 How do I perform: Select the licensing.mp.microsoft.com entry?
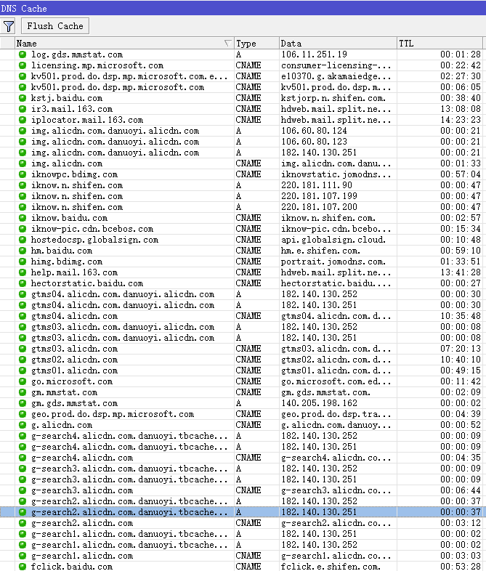tap(97, 65)
